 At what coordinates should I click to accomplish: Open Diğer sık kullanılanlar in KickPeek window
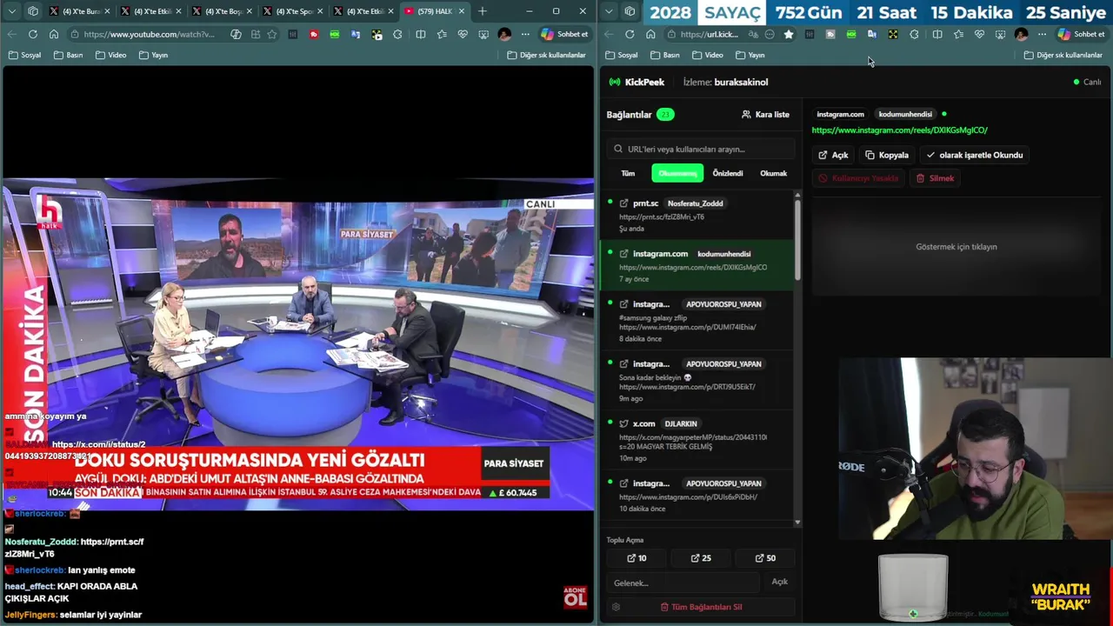tap(1063, 55)
